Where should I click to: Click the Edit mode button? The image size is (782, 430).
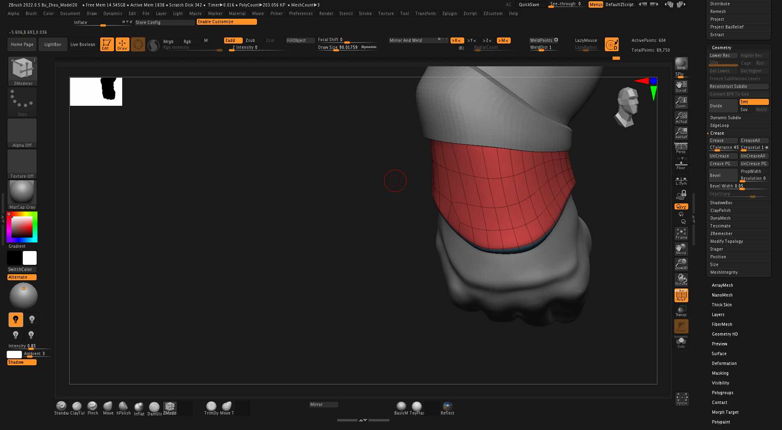coord(107,44)
